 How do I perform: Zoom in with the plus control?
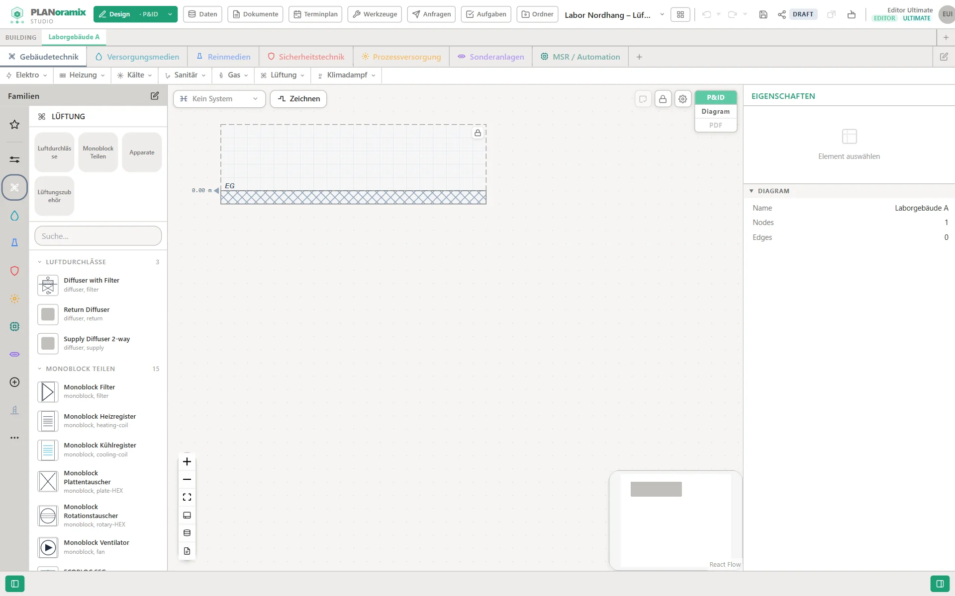pyautogui.click(x=187, y=461)
